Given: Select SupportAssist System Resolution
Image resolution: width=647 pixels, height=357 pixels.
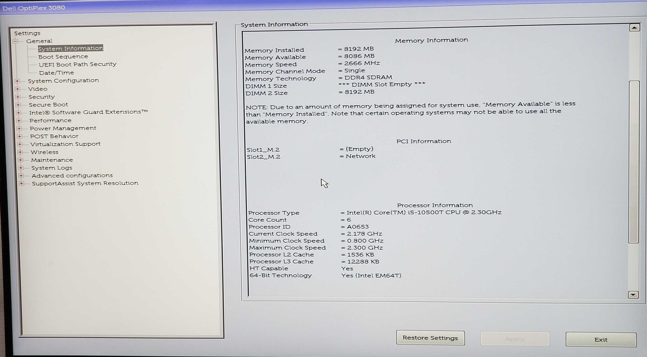Looking at the screenshot, I should point(85,183).
